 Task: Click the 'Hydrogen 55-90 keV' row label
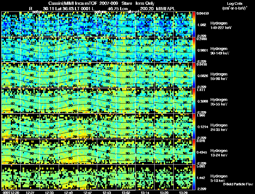(219, 76)
